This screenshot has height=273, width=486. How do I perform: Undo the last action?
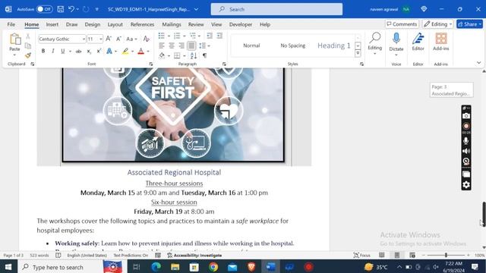click(71, 9)
